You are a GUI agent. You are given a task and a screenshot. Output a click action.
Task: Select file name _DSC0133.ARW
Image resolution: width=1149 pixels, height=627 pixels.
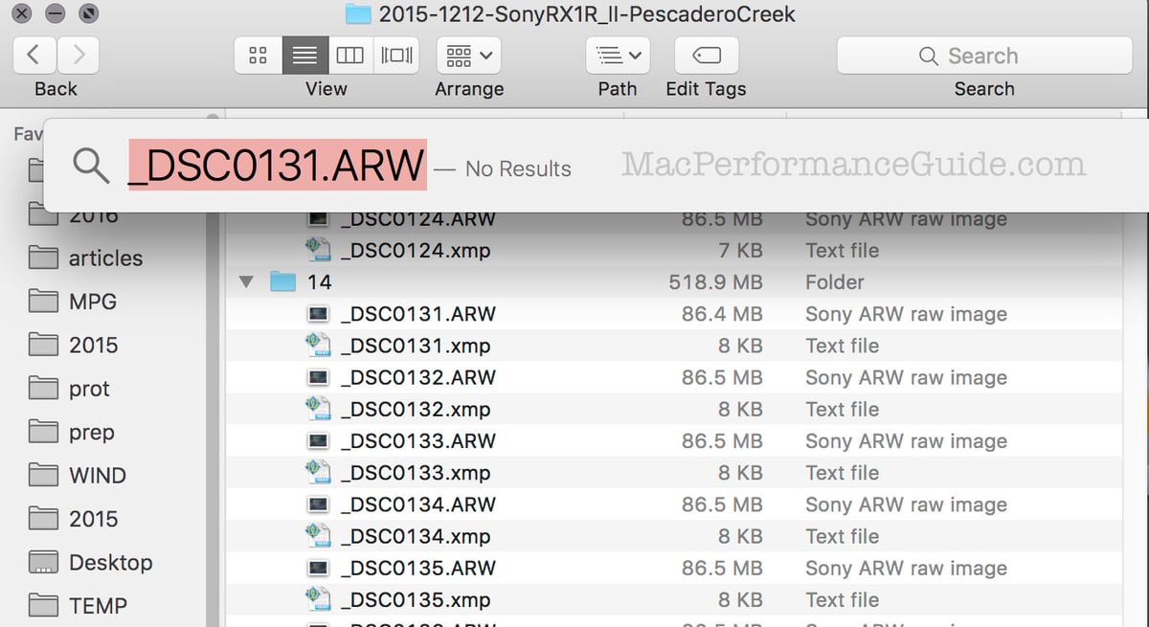418,441
